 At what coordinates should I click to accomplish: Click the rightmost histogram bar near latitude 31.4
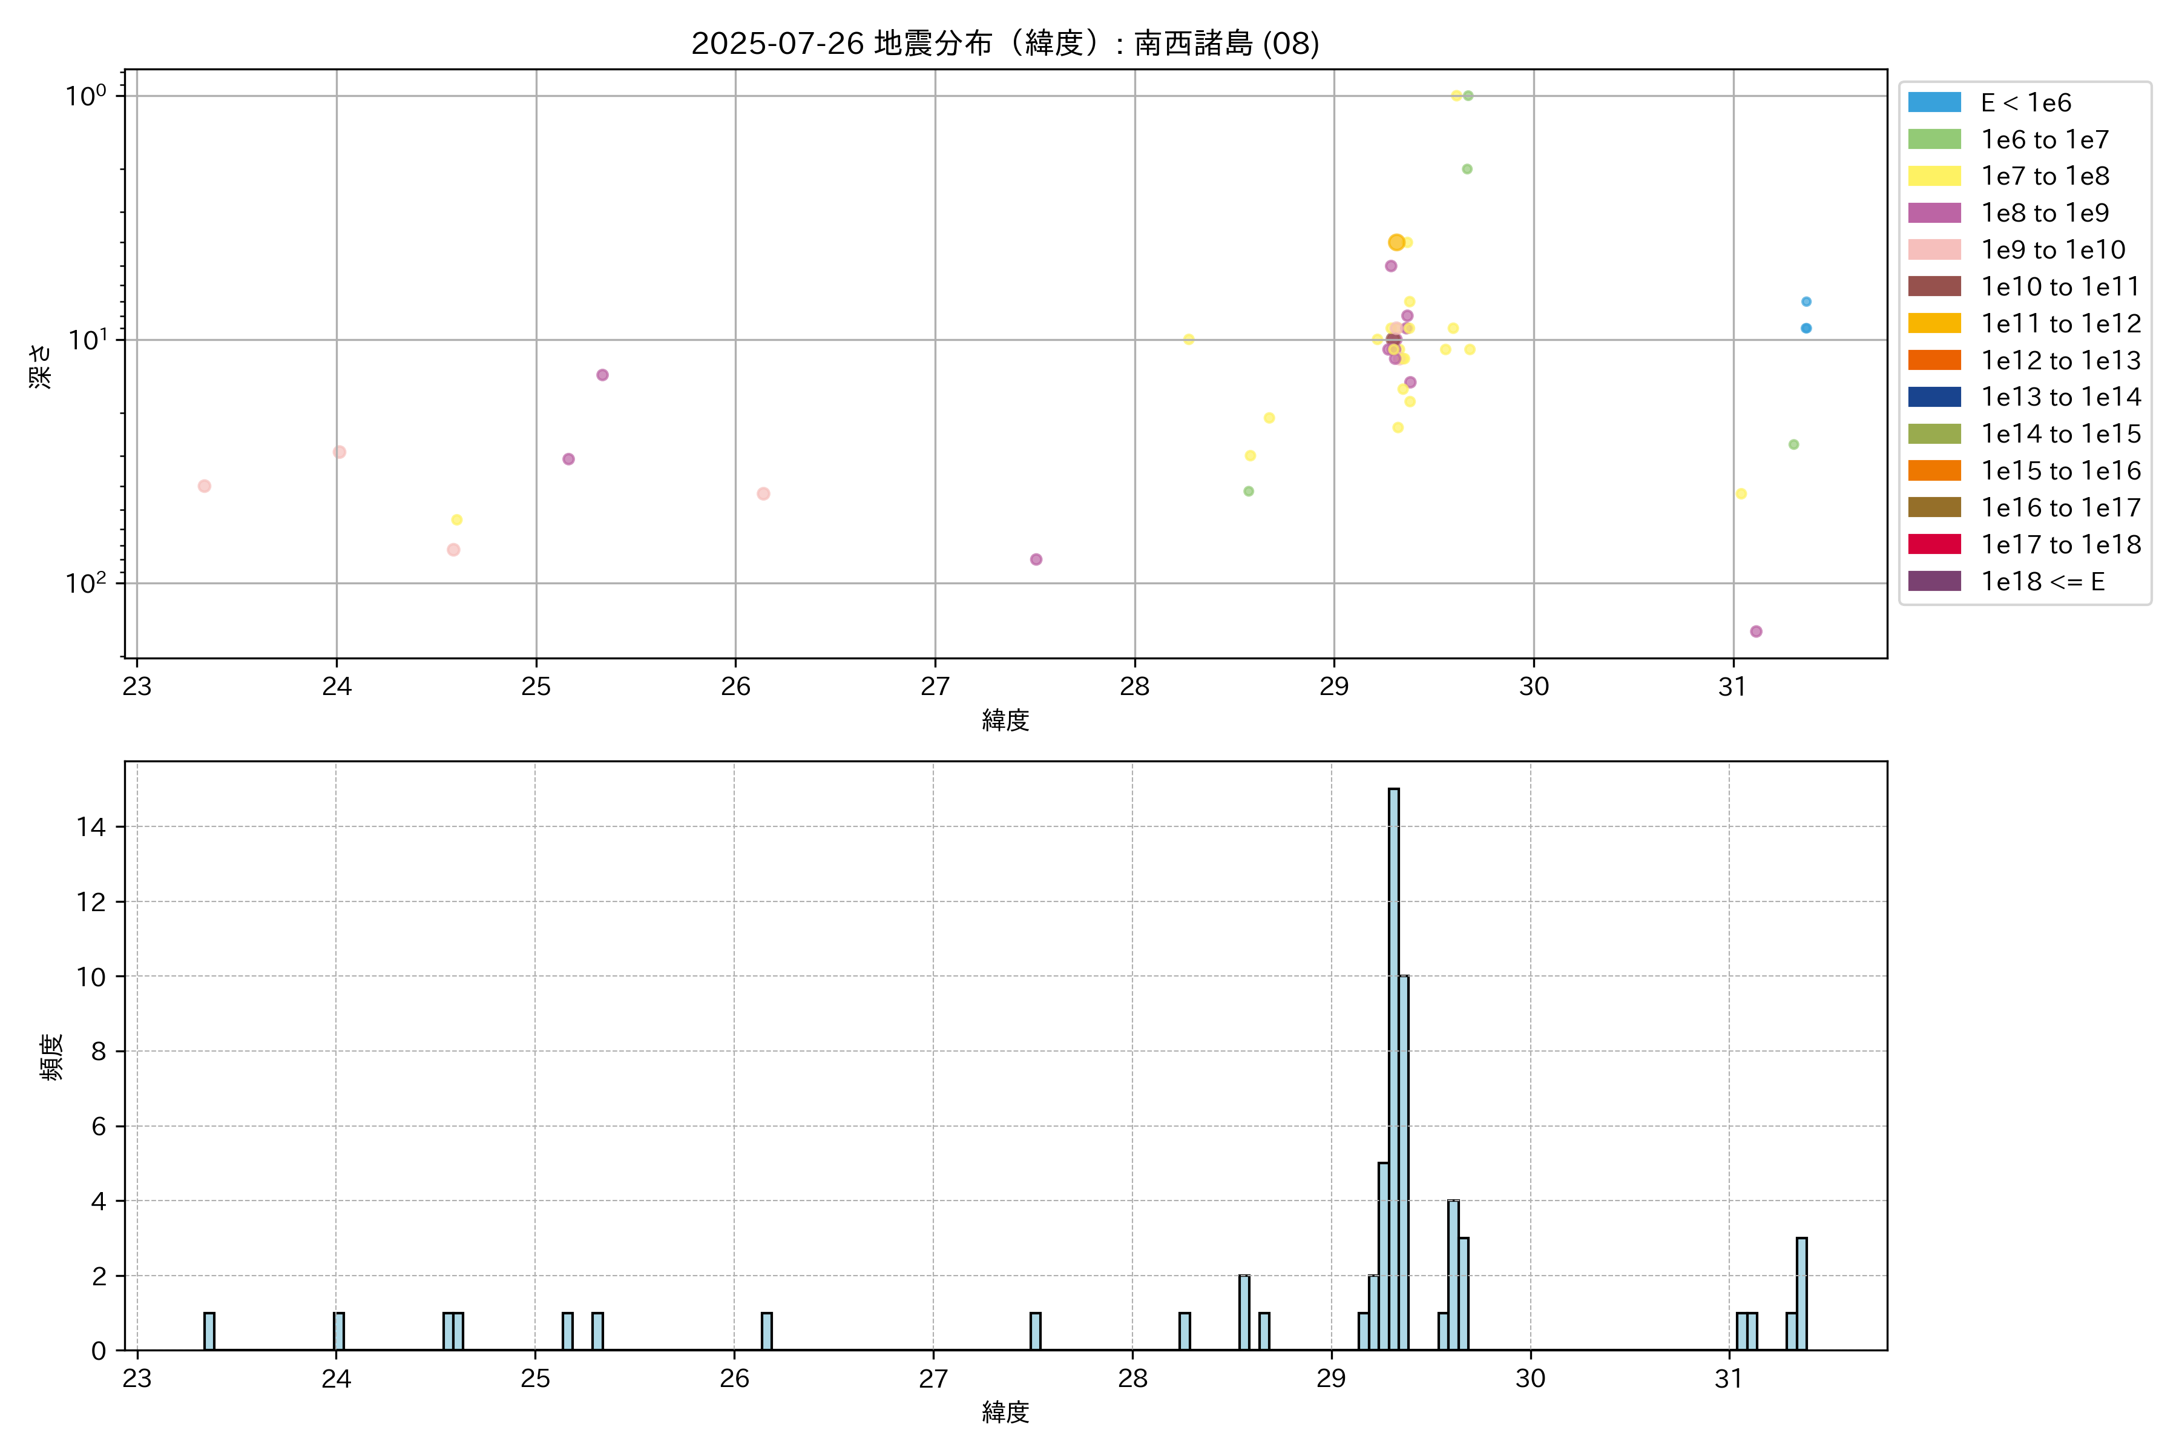tap(1801, 1293)
